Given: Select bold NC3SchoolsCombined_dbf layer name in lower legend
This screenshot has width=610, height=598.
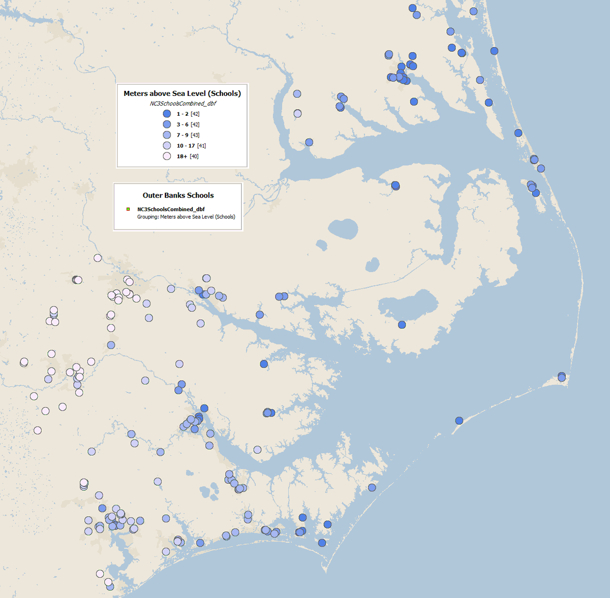Looking at the screenshot, I should click(x=171, y=209).
